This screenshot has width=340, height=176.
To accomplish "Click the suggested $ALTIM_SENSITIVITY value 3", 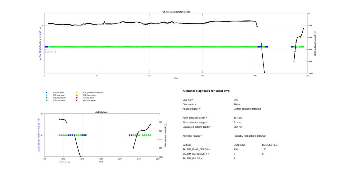I will coord(263,154).
